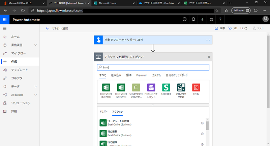Open the manual trigger card's ellipsis menu
The width and height of the screenshot is (270, 146).
[x=208, y=40]
